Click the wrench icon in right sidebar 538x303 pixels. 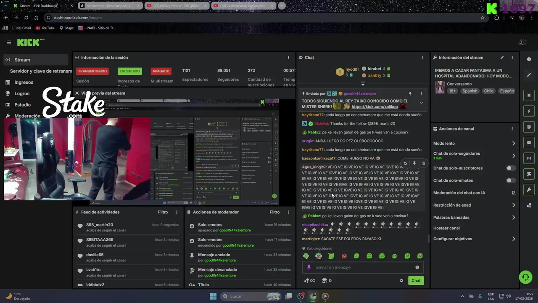tap(529, 190)
